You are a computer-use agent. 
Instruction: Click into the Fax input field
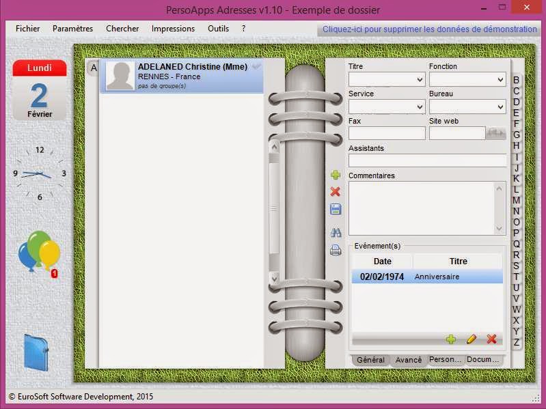coord(387,133)
